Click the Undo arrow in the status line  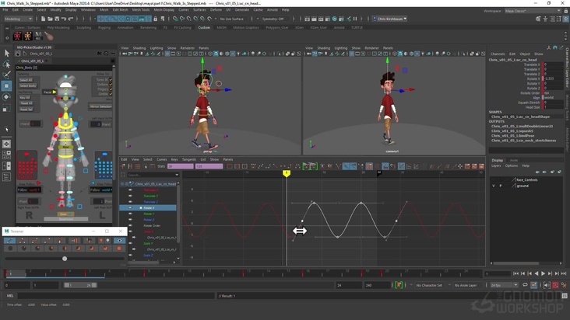point(64,19)
